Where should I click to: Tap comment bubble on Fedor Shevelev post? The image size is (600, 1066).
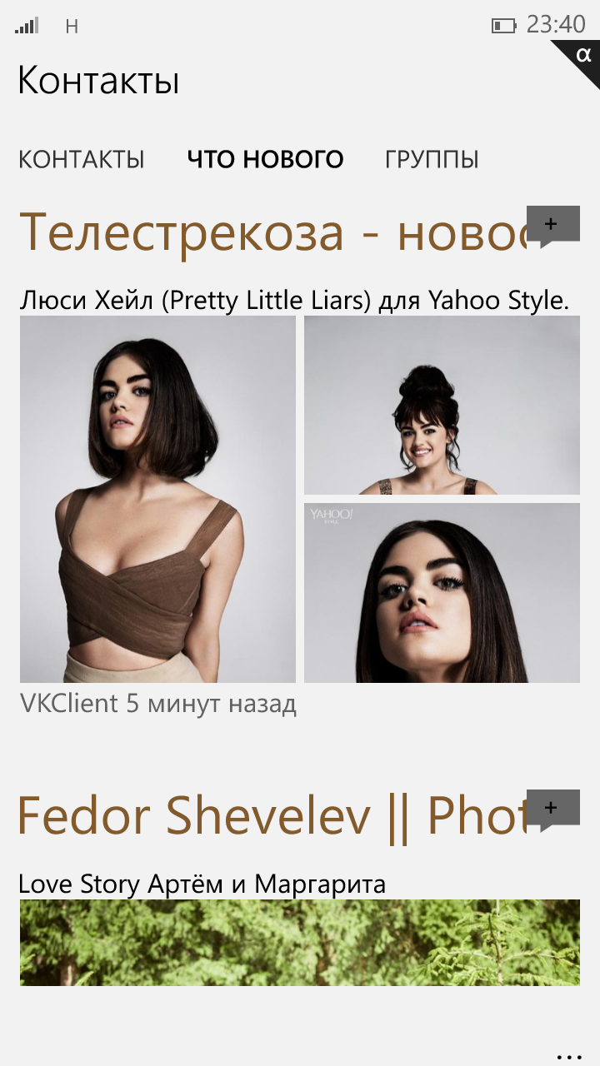point(553,810)
